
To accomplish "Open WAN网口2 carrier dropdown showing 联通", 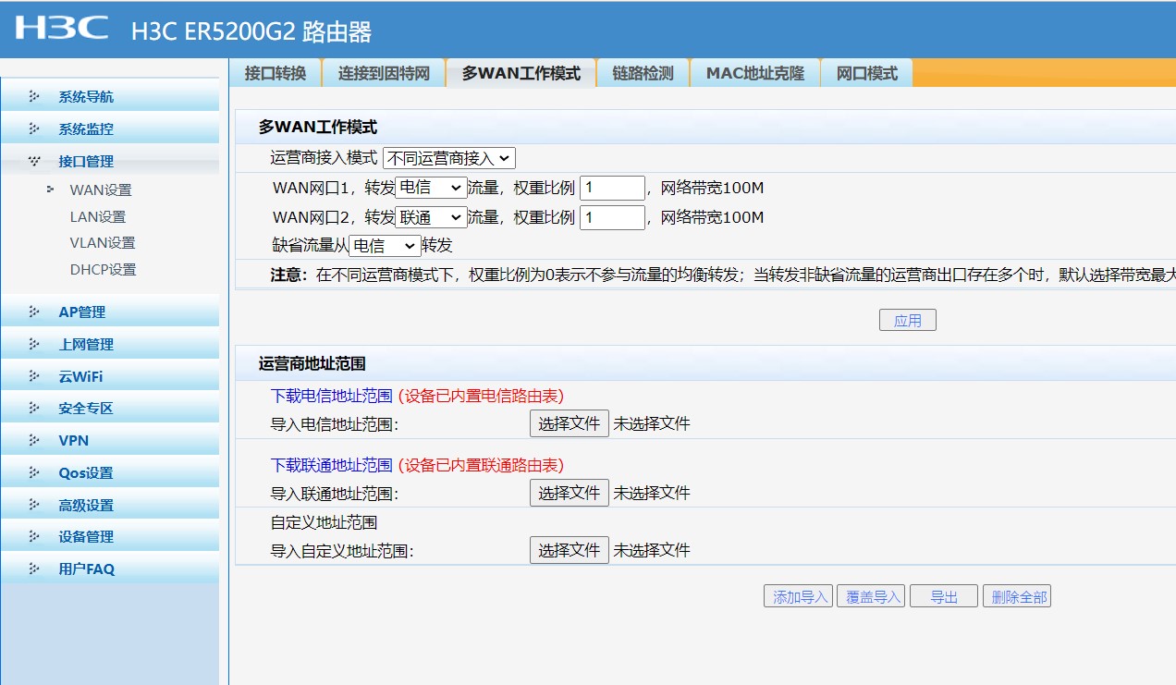I will 431,217.
